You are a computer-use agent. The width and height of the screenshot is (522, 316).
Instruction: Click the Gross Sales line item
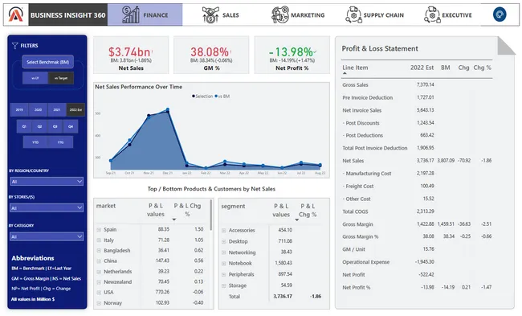(355, 85)
